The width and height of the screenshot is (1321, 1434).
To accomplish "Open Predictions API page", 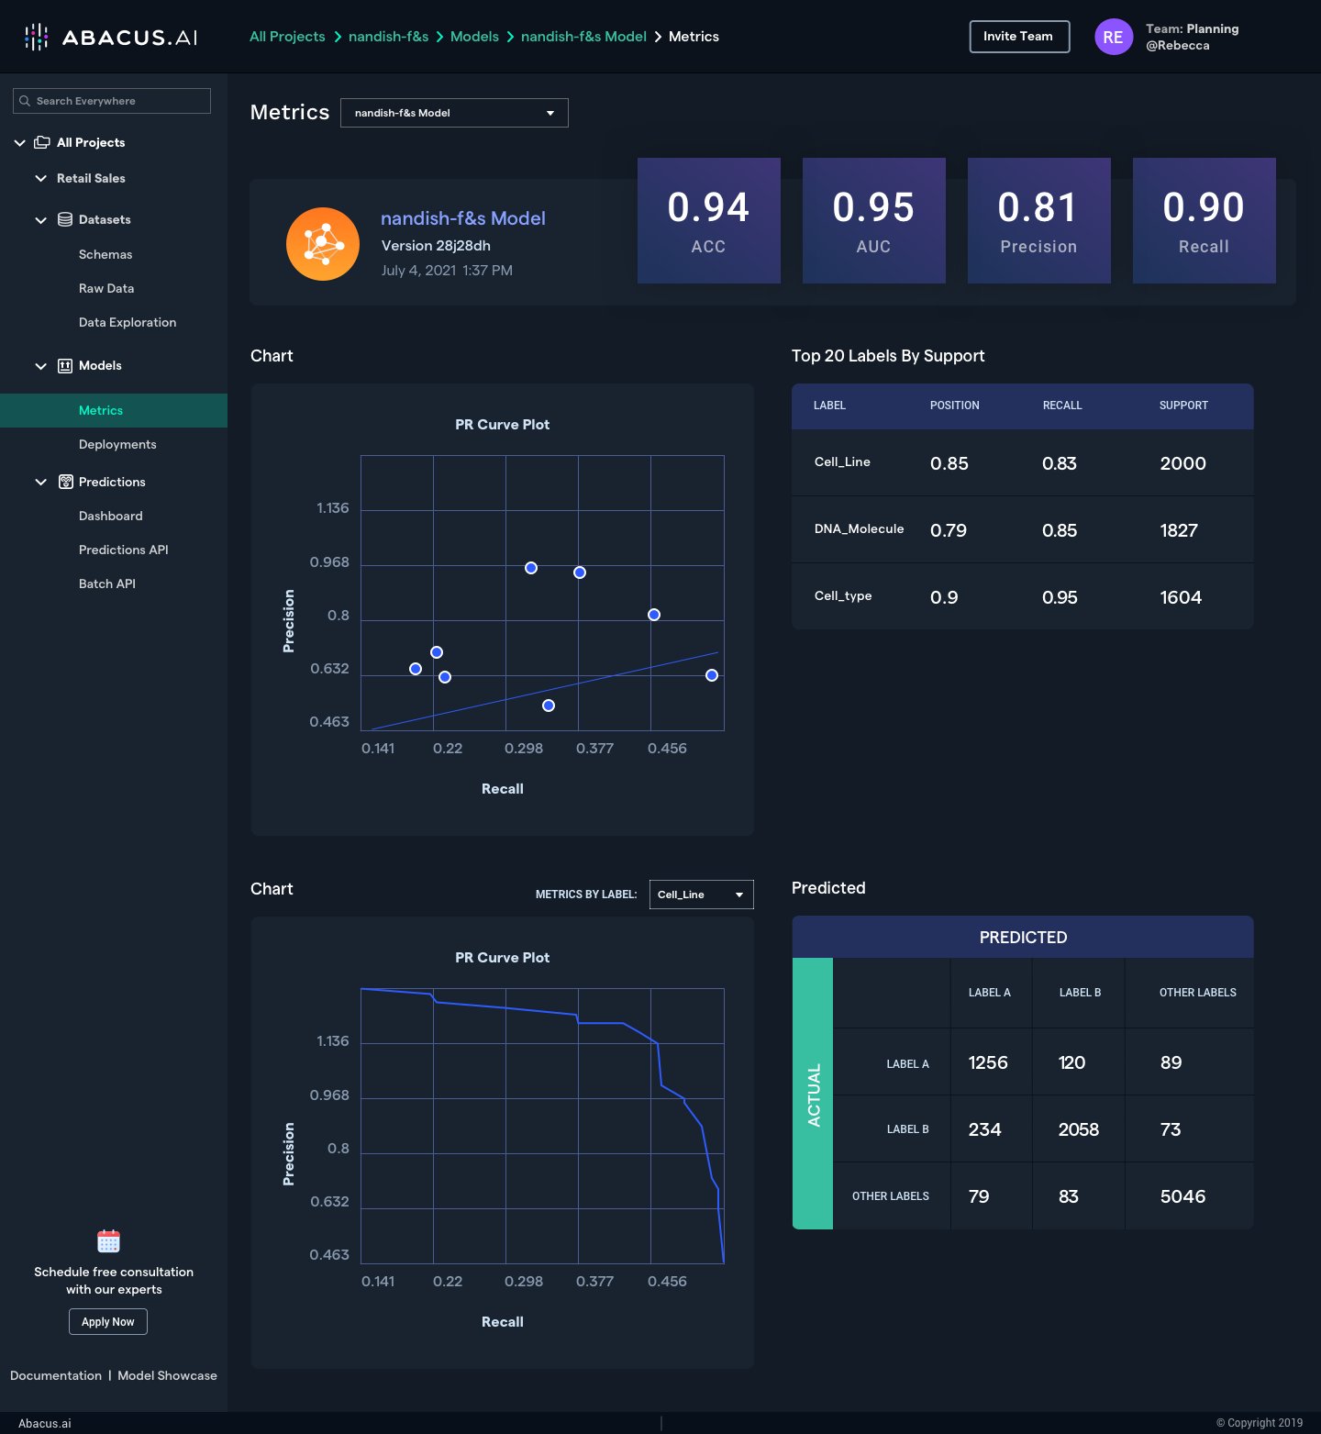I will tap(124, 550).
